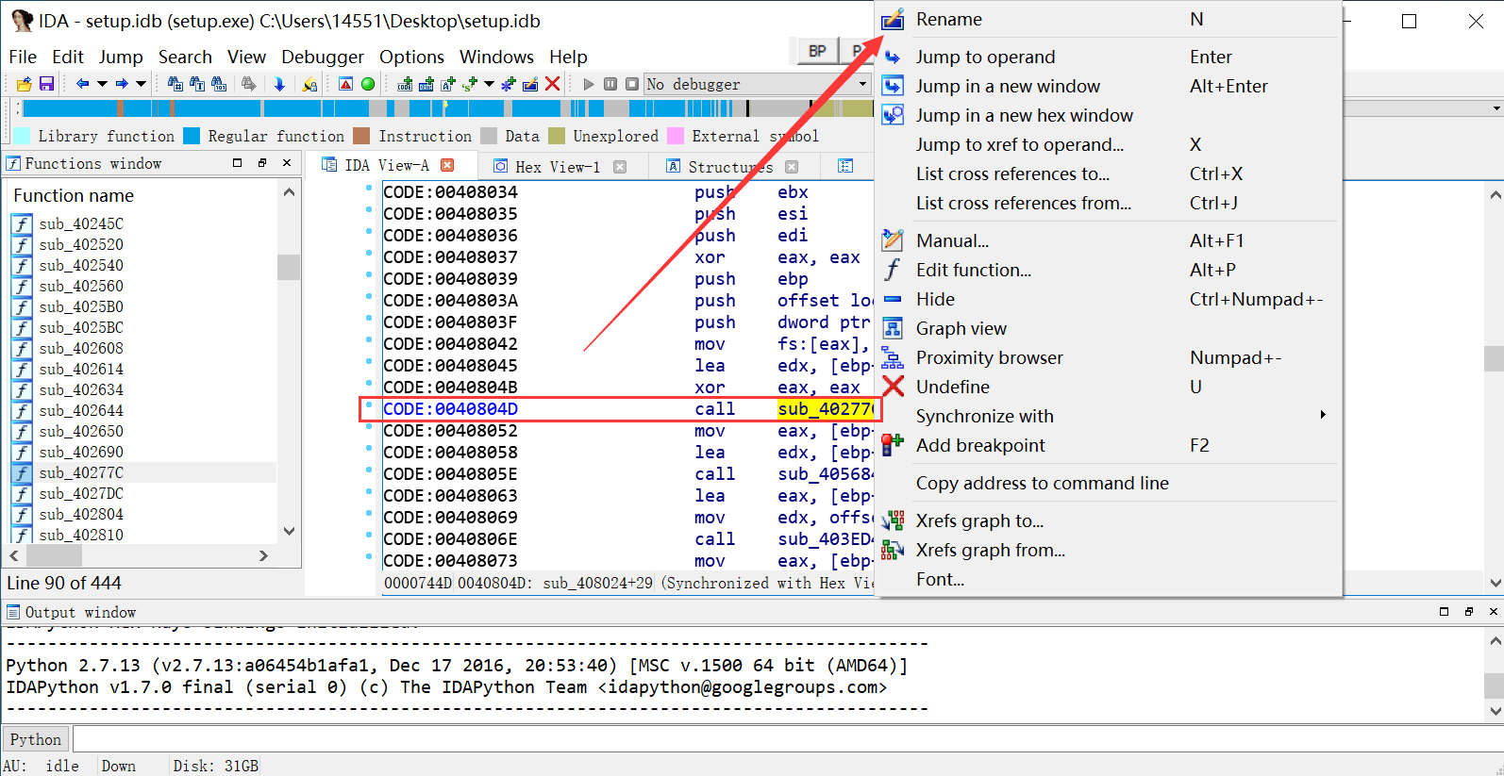
Task: Close the IDA View-A tab
Action: (447, 165)
